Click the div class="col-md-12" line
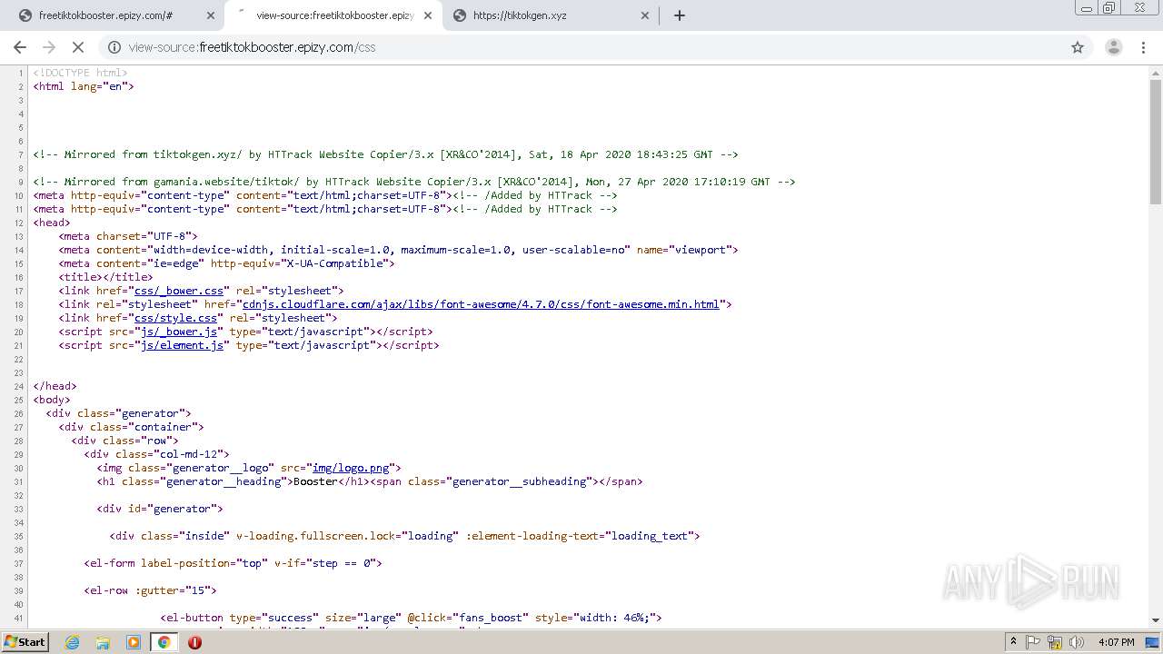Screen dimensions: 1163x654 (x=157, y=454)
